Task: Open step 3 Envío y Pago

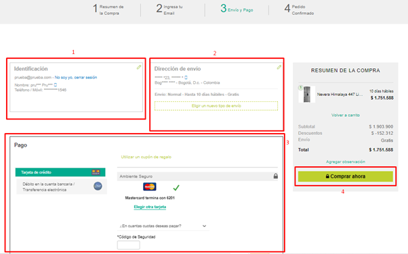Action: 237,9
